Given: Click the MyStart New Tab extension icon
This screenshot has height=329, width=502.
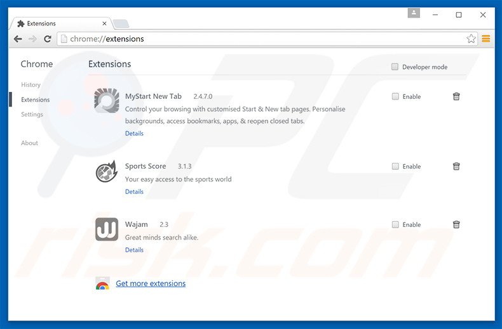Looking at the screenshot, I should pos(107,100).
